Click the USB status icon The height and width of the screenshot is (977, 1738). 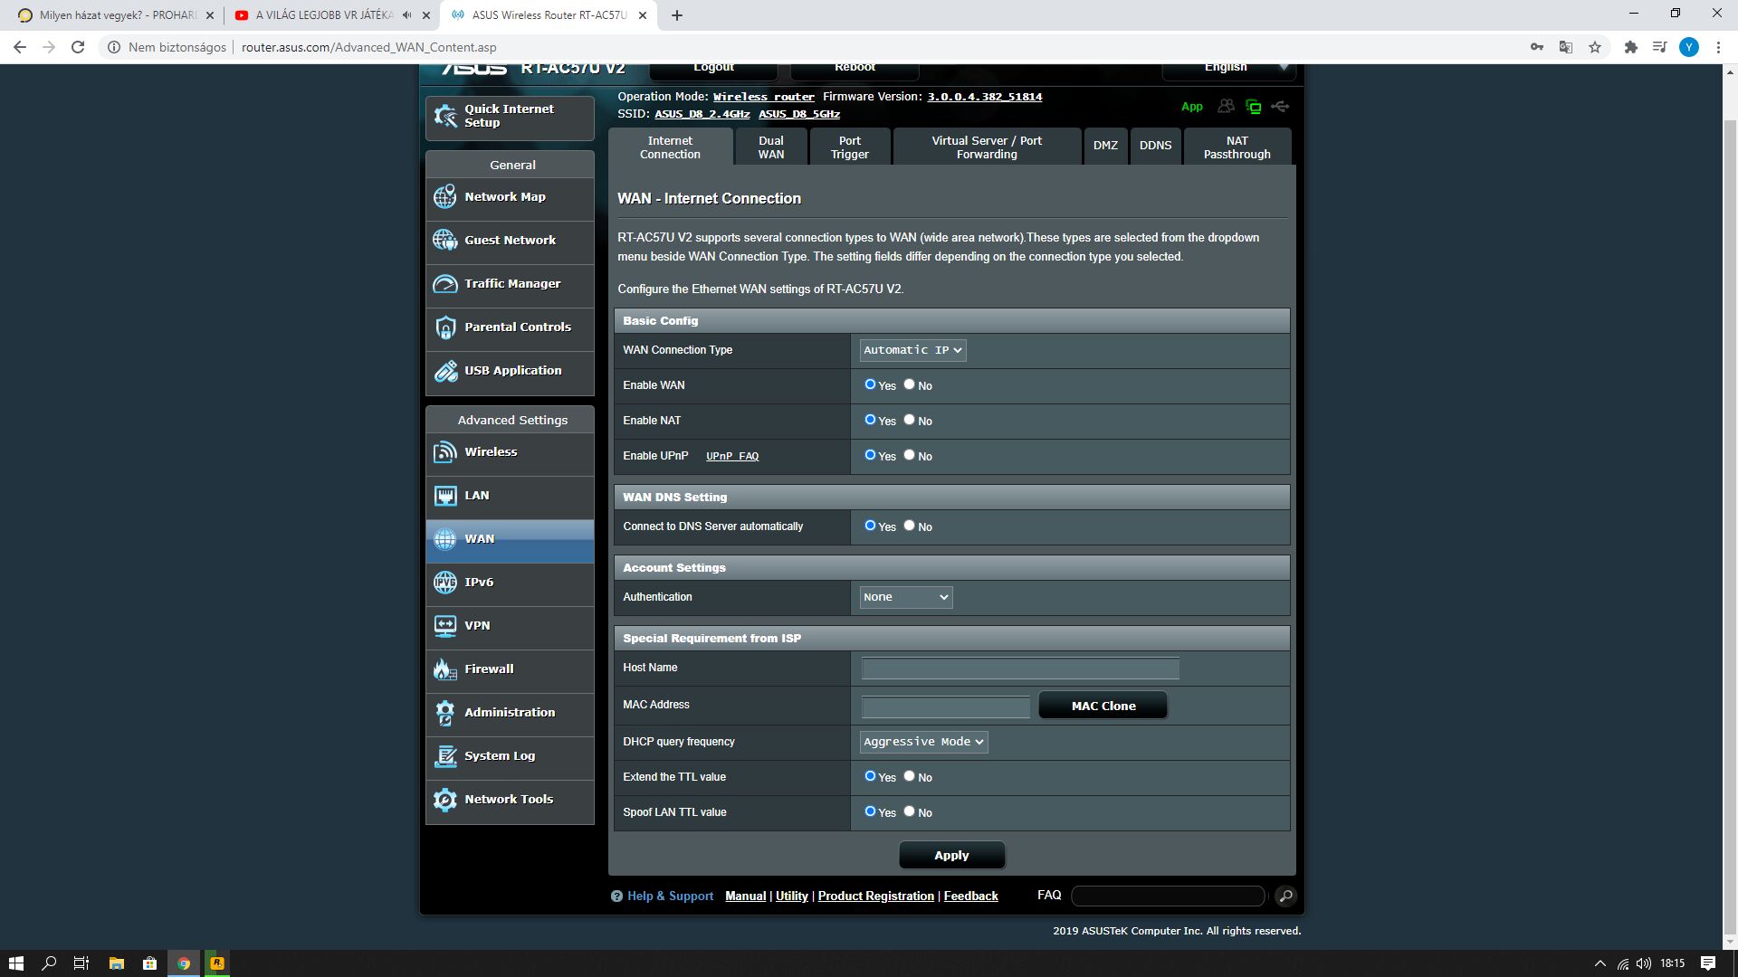1280,106
